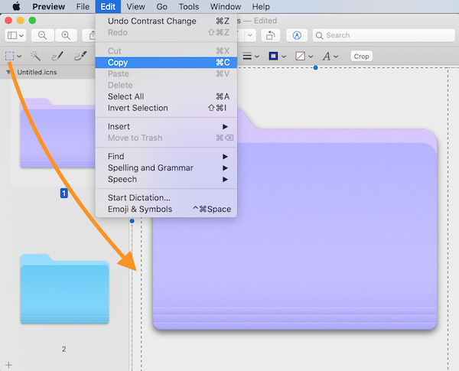This screenshot has width=459, height=371.
Task: Click the page 2 label
Action: pyautogui.click(x=63, y=349)
